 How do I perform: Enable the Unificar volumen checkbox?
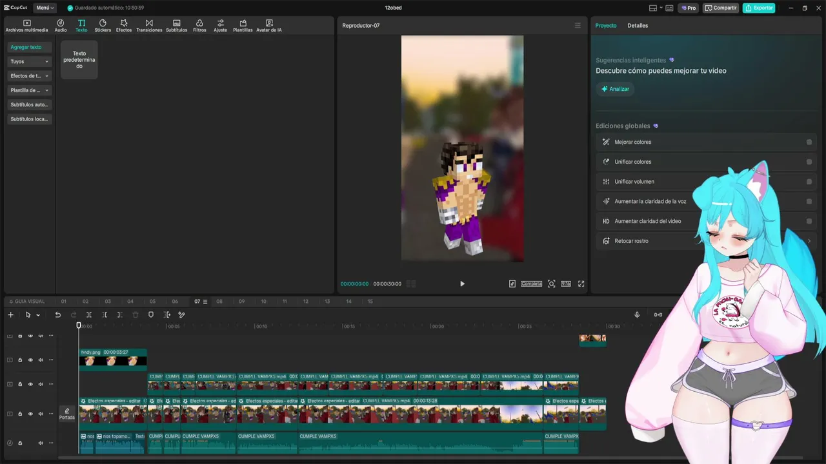click(x=809, y=182)
